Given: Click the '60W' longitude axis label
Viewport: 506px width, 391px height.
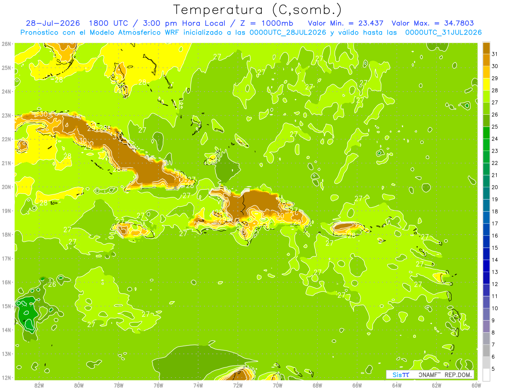Looking at the screenshot, I should point(476,385).
